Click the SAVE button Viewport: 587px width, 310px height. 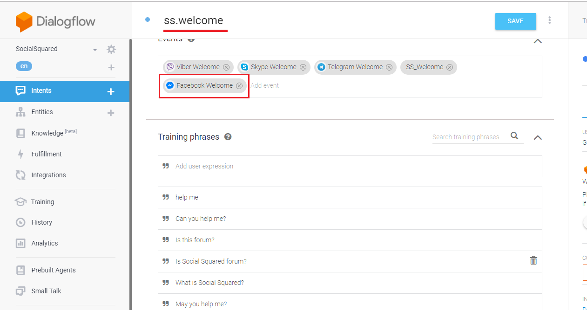point(515,21)
